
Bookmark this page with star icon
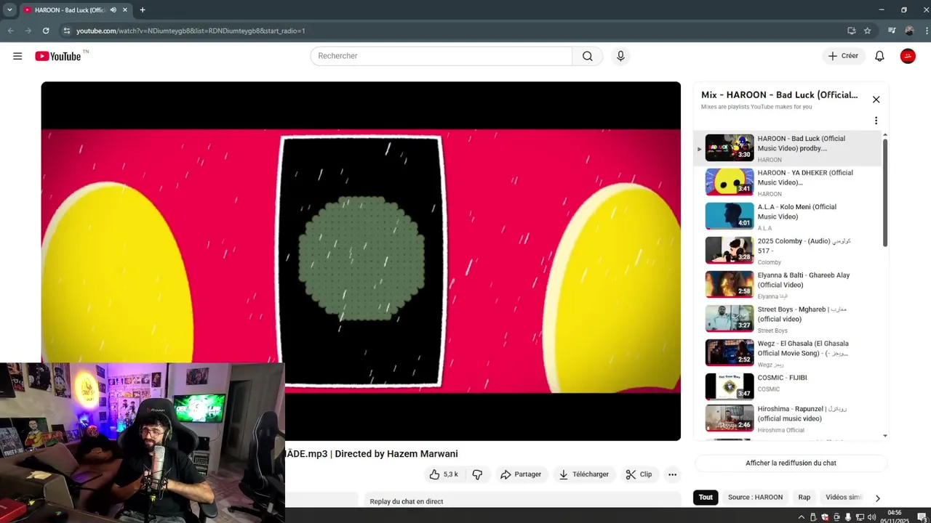click(x=868, y=31)
